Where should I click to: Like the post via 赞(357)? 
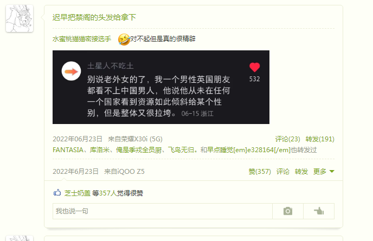(260, 171)
